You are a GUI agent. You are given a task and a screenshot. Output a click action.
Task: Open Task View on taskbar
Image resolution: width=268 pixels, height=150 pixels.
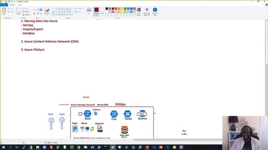(x=17, y=147)
